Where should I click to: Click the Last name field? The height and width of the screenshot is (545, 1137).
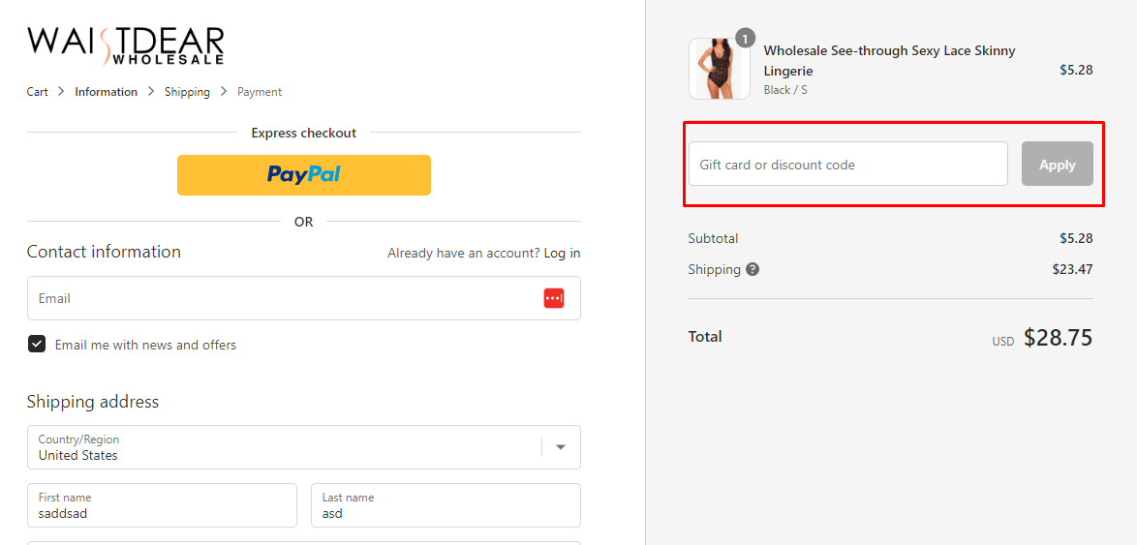click(x=446, y=506)
